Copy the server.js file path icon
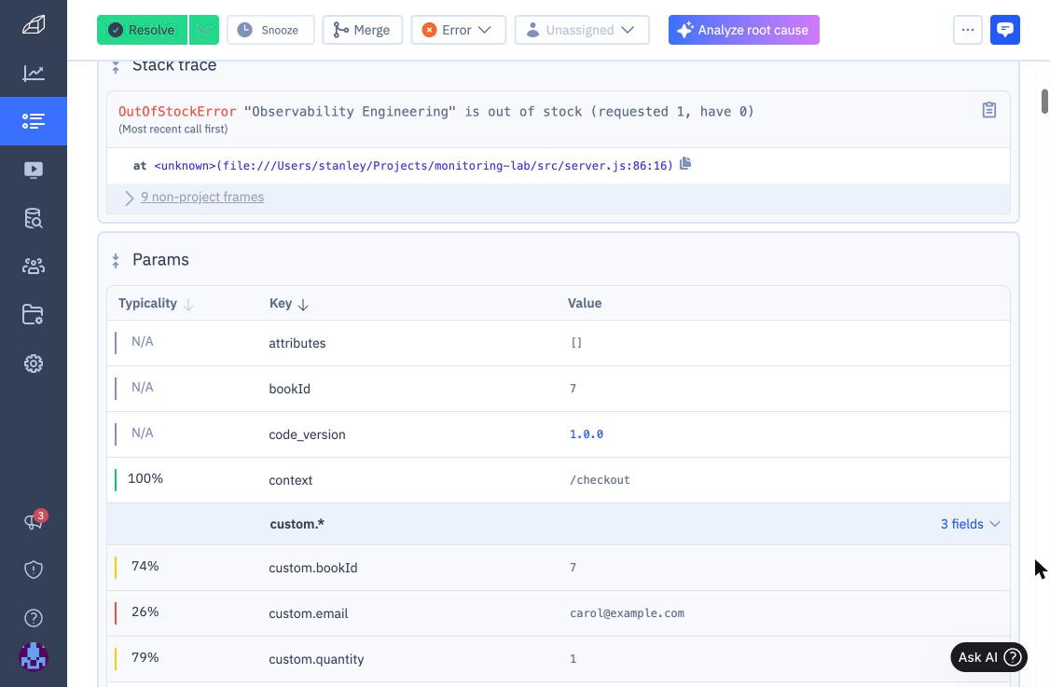Screen dimensions: 1050x687 [685, 163]
